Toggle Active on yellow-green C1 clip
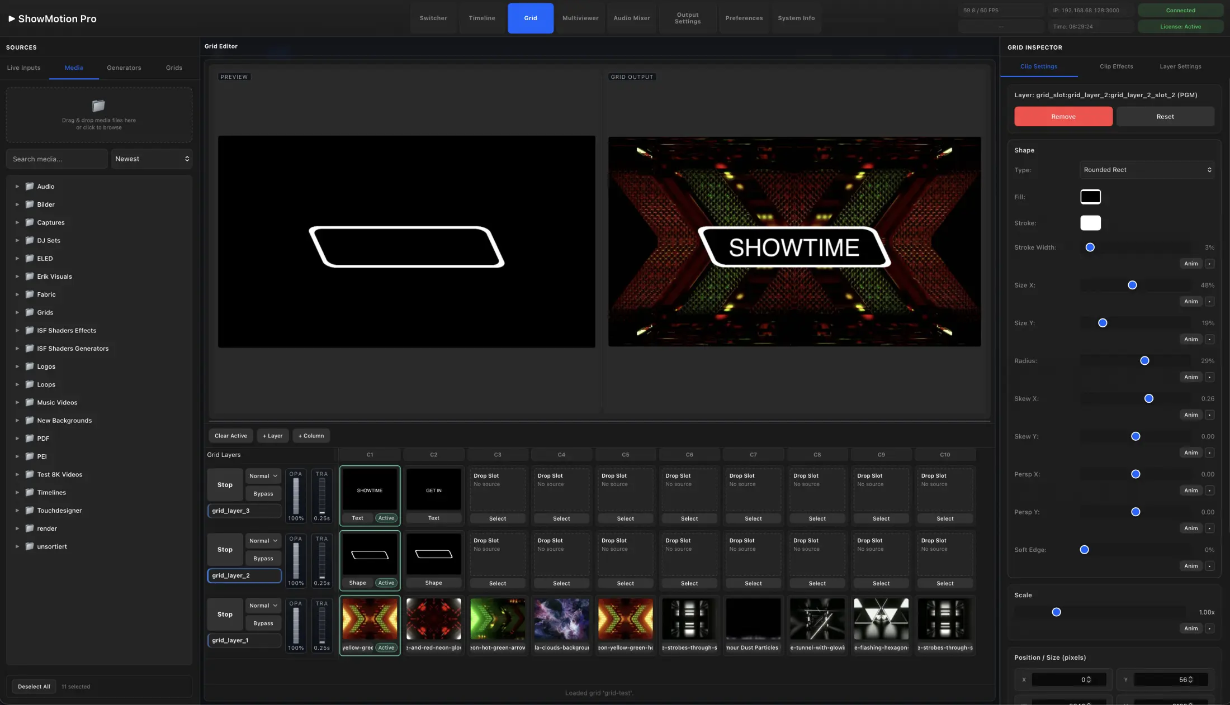Image resolution: width=1230 pixels, height=705 pixels. (386, 647)
